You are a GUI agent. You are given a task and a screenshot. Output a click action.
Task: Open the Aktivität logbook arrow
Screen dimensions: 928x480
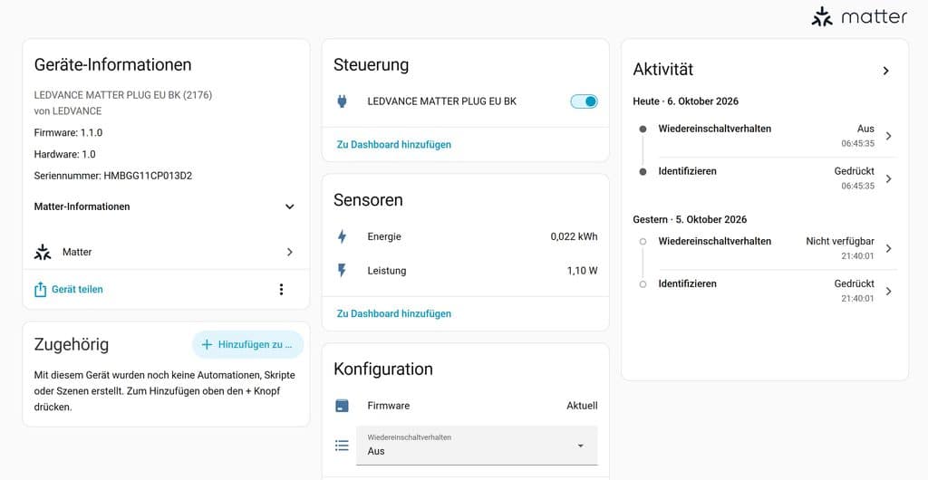[886, 71]
